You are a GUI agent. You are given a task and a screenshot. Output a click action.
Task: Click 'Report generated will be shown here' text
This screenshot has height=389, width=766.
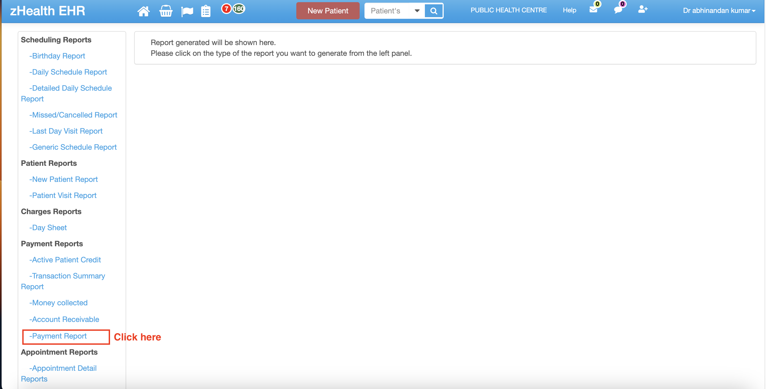213,42
